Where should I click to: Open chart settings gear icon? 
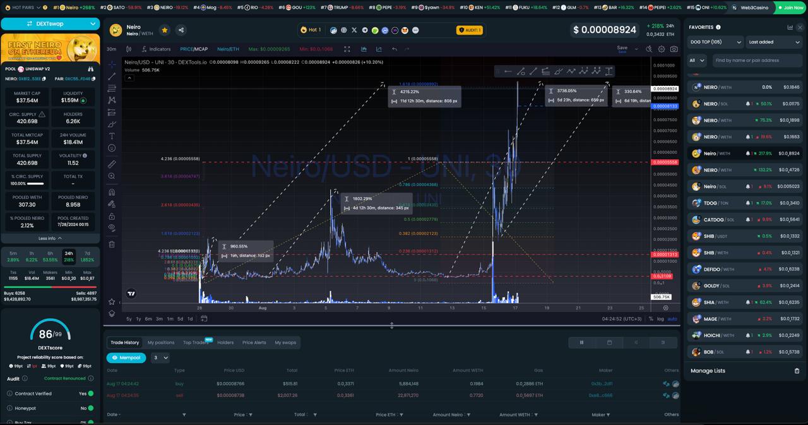tap(662, 49)
